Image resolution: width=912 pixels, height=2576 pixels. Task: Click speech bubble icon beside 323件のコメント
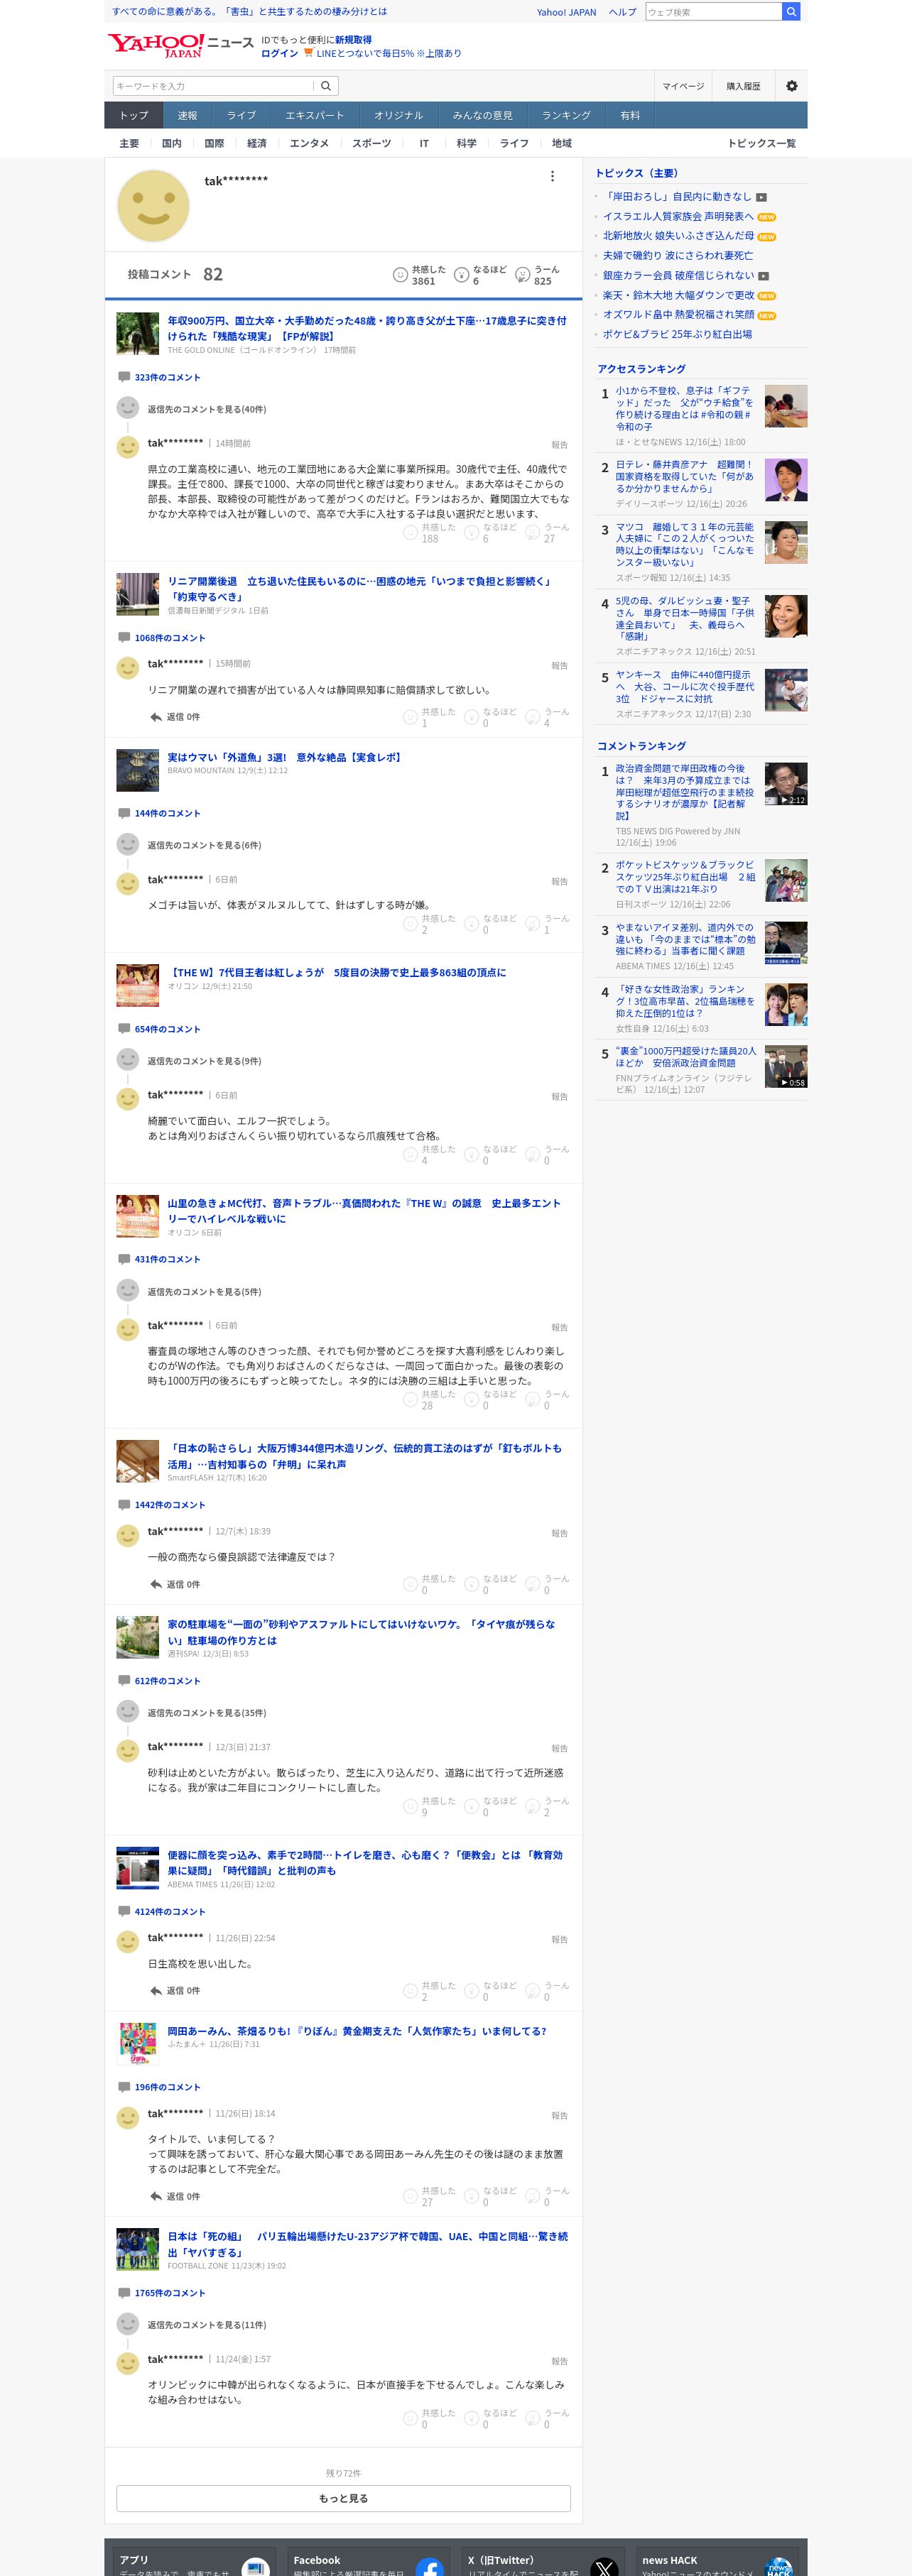tap(124, 377)
